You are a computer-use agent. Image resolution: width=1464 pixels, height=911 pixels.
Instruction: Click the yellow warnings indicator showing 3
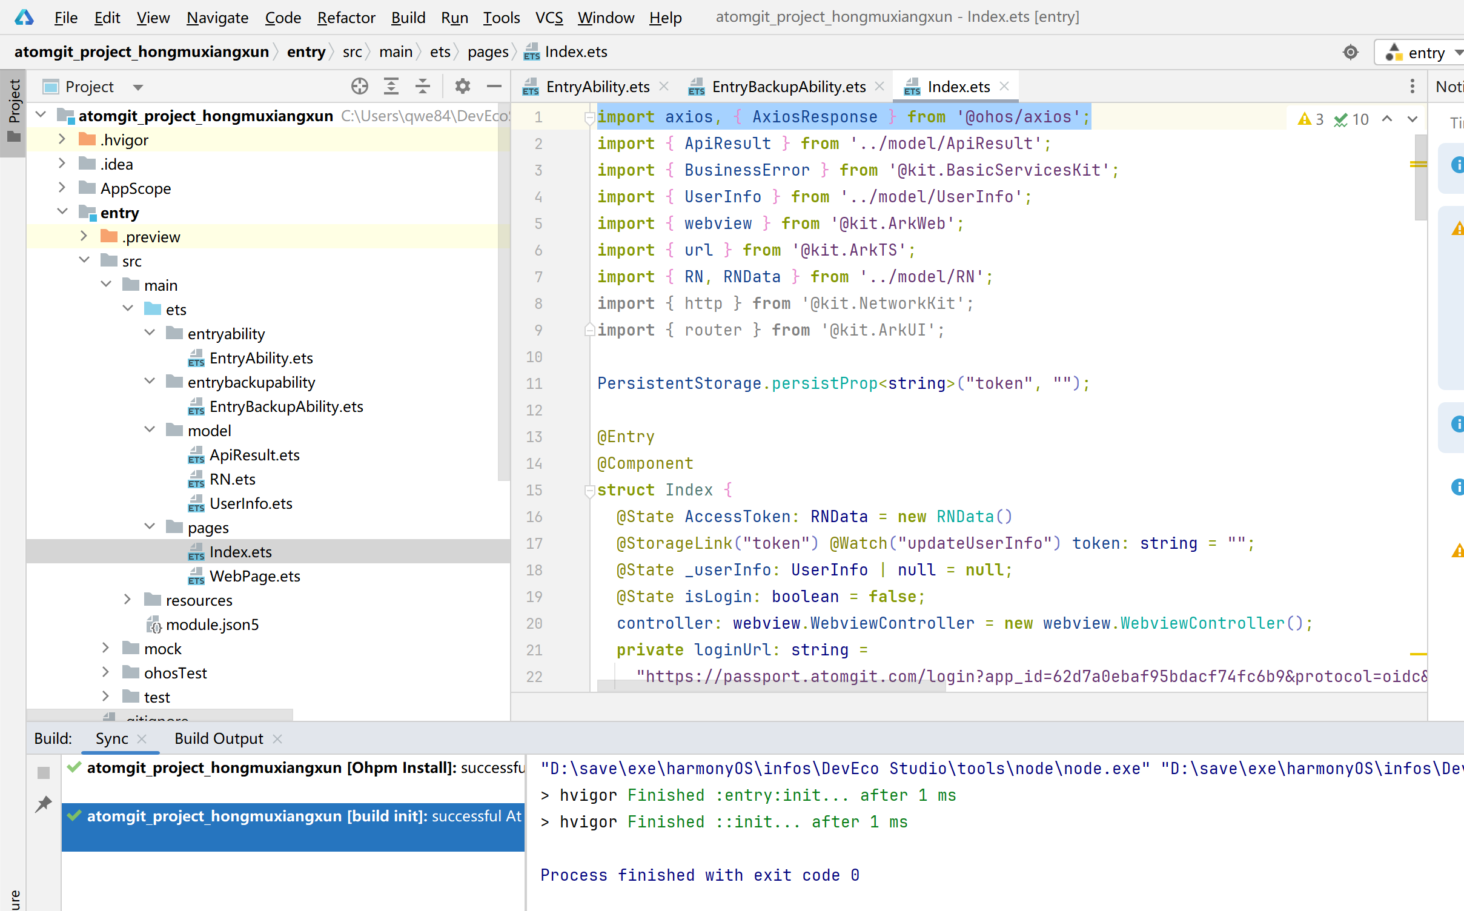(x=1311, y=119)
